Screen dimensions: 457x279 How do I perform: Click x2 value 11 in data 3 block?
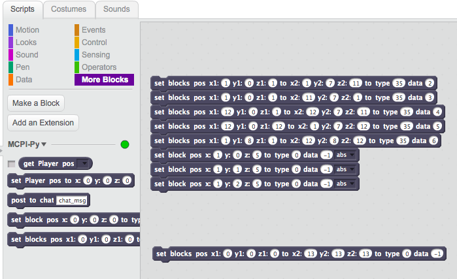click(309, 97)
